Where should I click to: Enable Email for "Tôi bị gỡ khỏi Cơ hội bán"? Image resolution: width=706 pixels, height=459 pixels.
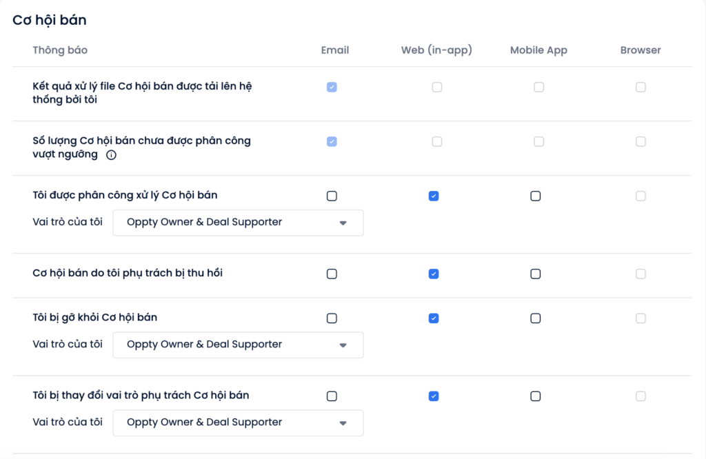(332, 318)
